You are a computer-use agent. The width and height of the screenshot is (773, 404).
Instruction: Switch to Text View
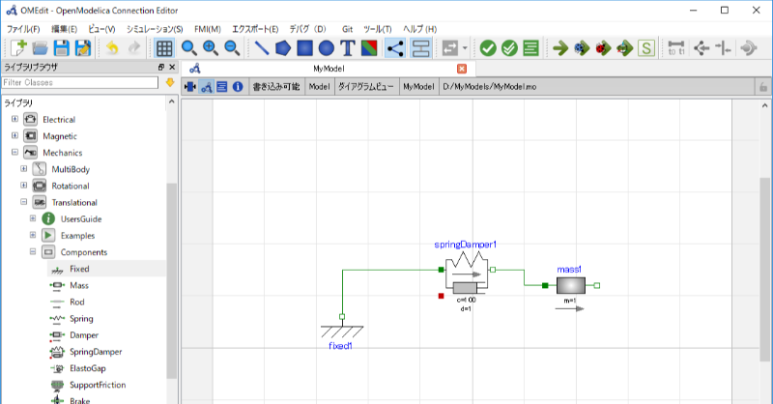(222, 87)
